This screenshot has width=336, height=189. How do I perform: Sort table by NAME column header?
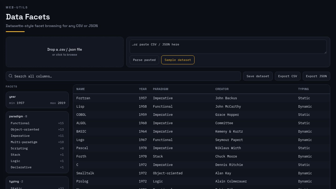coord(81,89)
